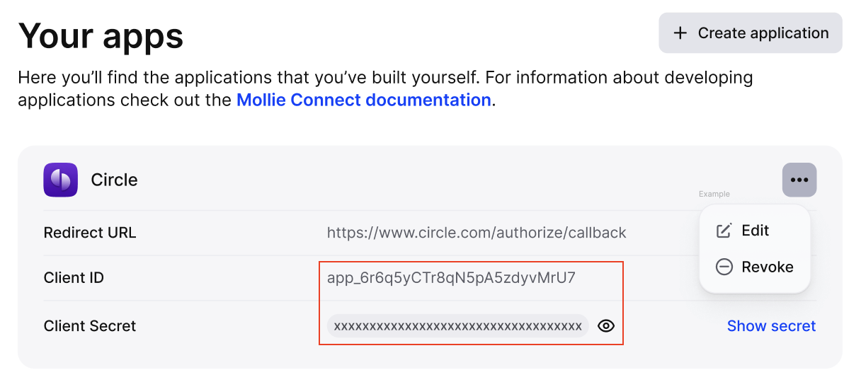Click the Circle application name

click(x=114, y=180)
